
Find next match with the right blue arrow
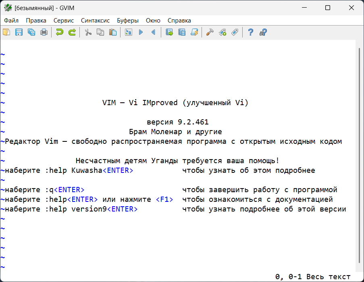click(x=141, y=32)
